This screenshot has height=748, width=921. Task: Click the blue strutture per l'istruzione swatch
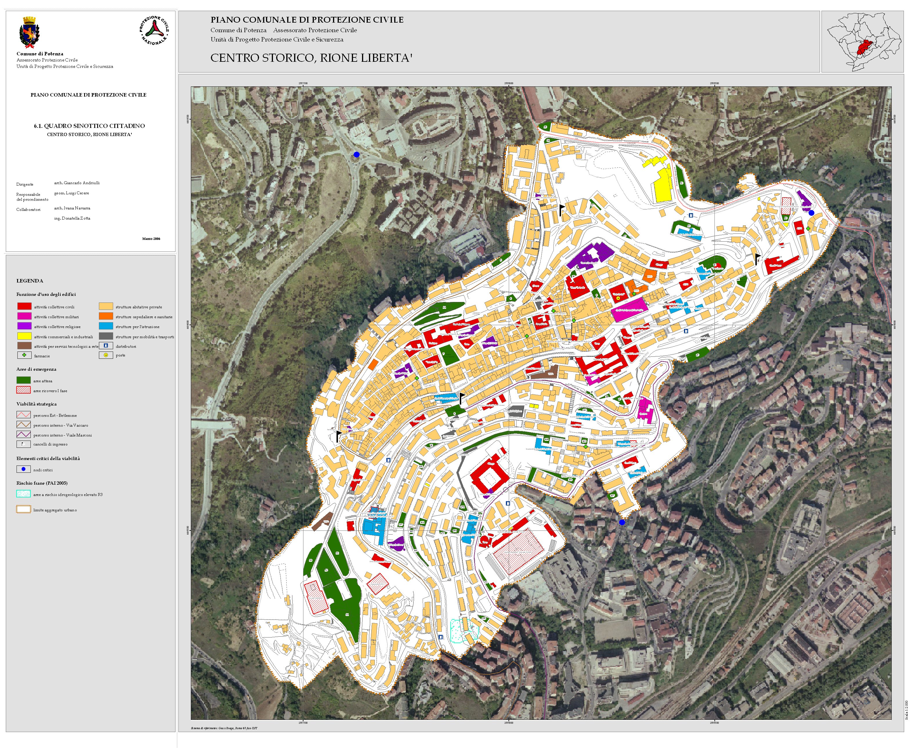(106, 326)
